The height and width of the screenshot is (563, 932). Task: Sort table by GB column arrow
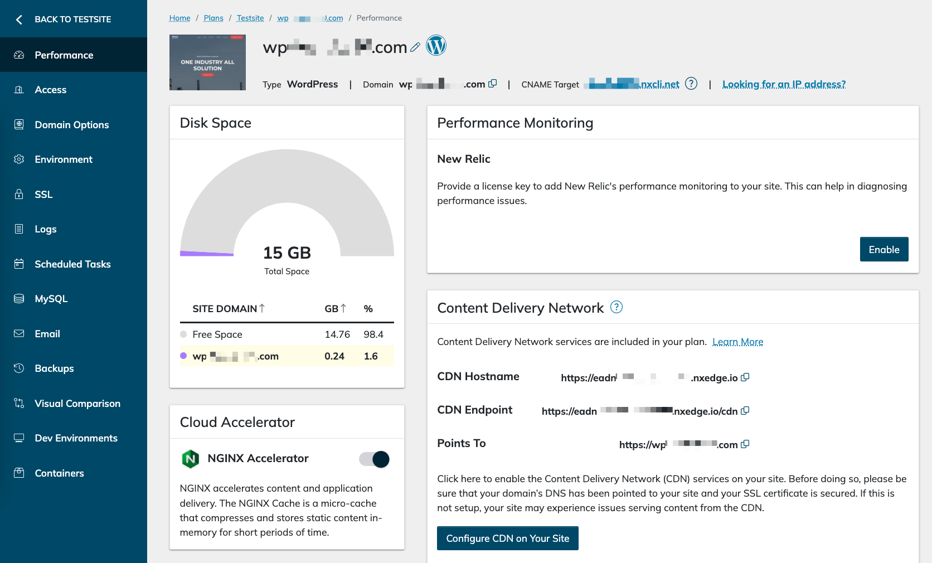[x=343, y=308]
